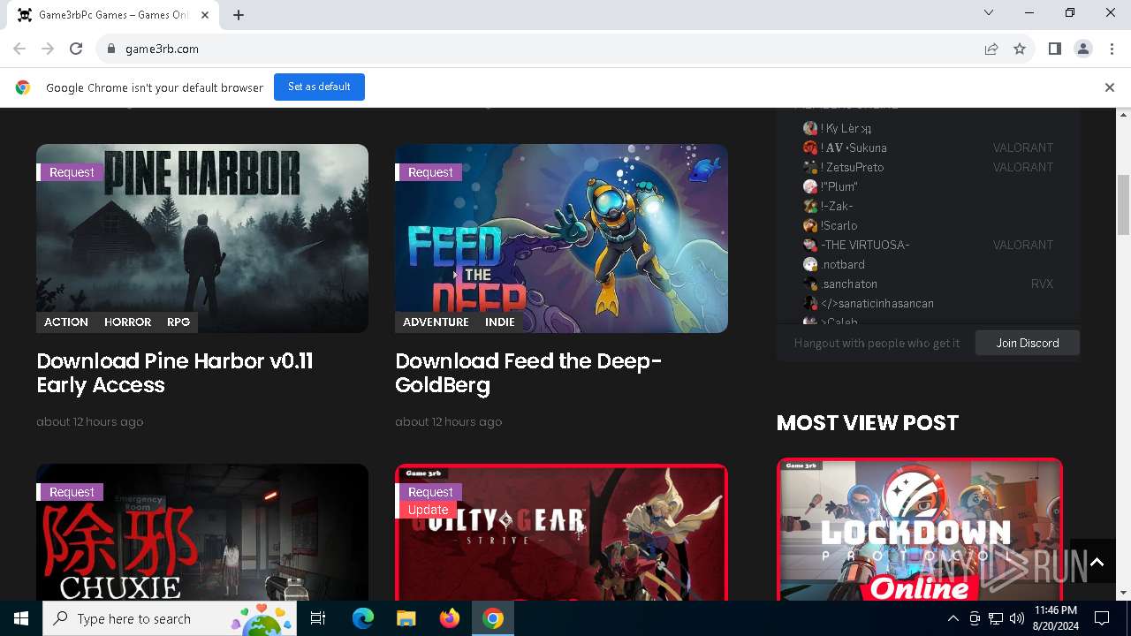Bookmark this page with the star icon
The width and height of the screenshot is (1131, 636).
(x=1020, y=49)
